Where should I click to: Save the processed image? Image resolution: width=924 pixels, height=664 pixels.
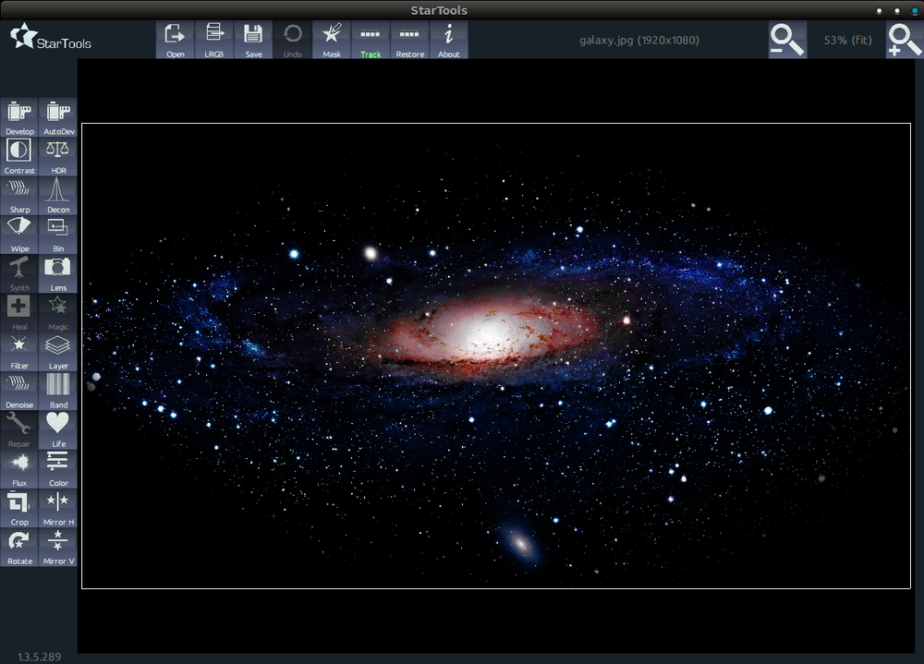click(253, 39)
